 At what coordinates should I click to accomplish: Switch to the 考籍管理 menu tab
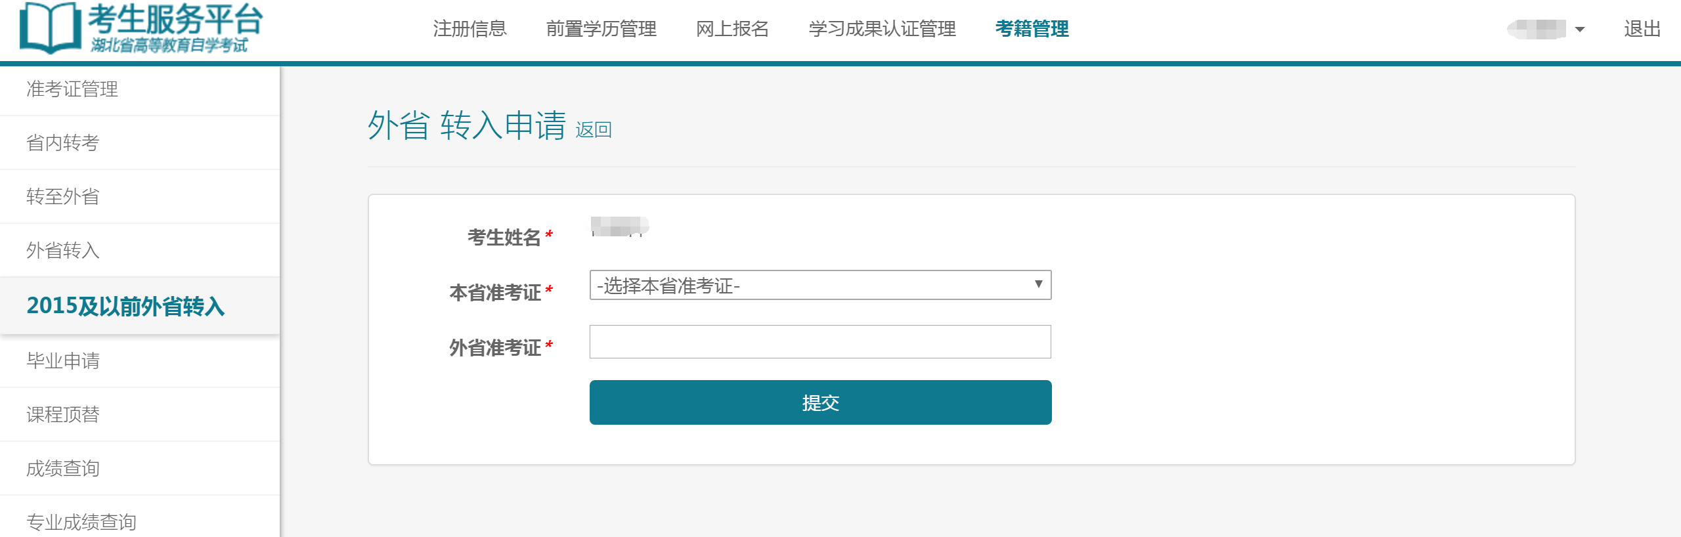point(1032,30)
